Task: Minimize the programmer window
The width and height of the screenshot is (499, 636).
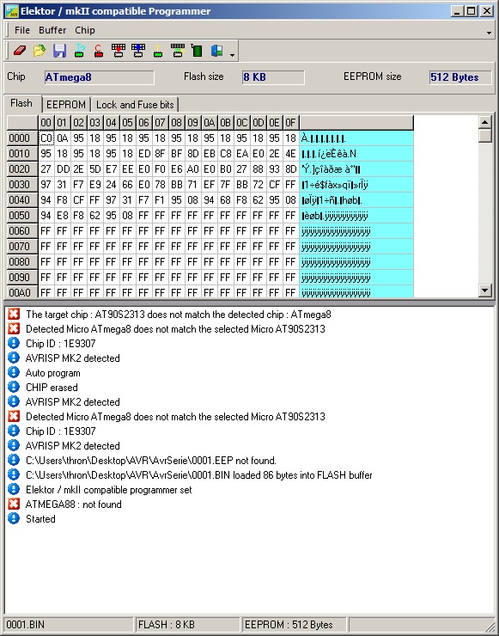Action: coord(457,11)
